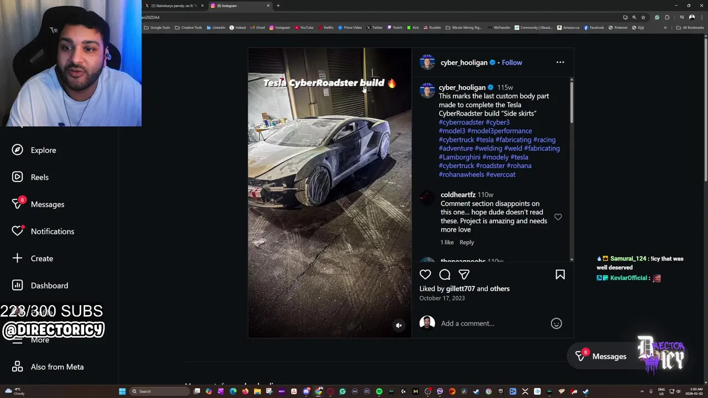Open the Creative Tools bookmark folder
Image resolution: width=708 pixels, height=398 pixels.
click(189, 28)
